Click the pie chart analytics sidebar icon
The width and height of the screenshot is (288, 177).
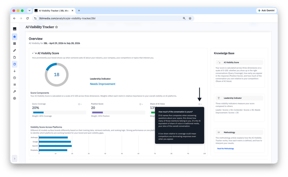pyautogui.click(x=15, y=64)
